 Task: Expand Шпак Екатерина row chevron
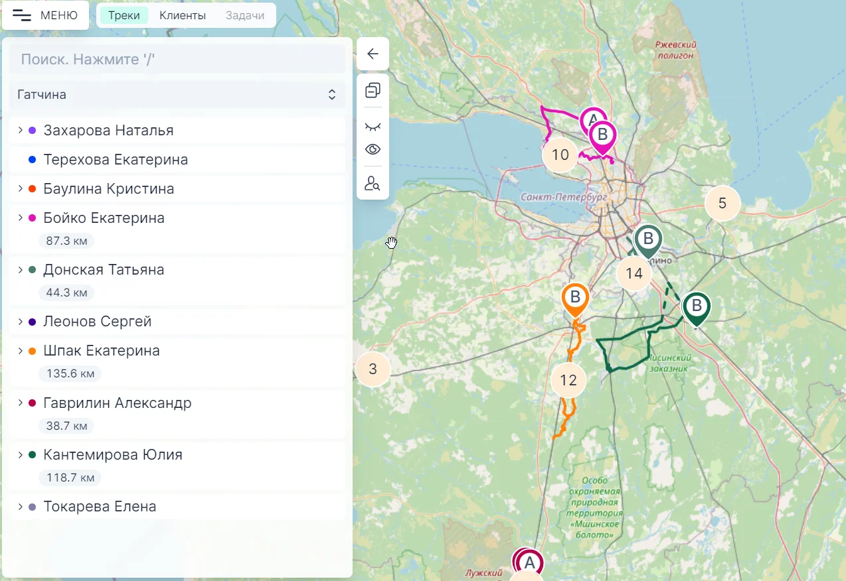[21, 351]
